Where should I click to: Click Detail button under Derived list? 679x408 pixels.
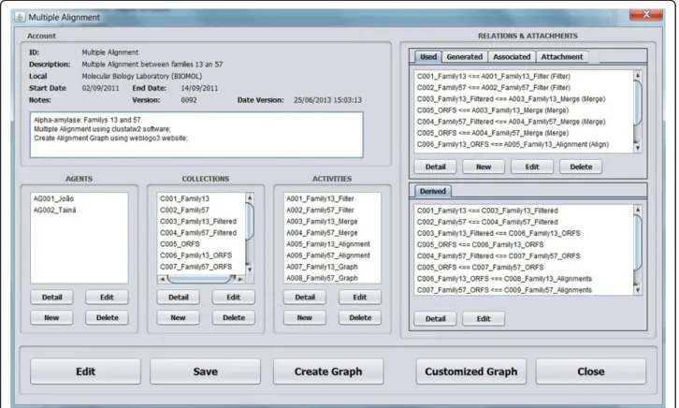435,319
